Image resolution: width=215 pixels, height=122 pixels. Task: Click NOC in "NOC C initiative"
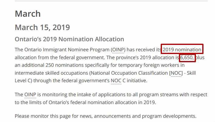coord(116,81)
